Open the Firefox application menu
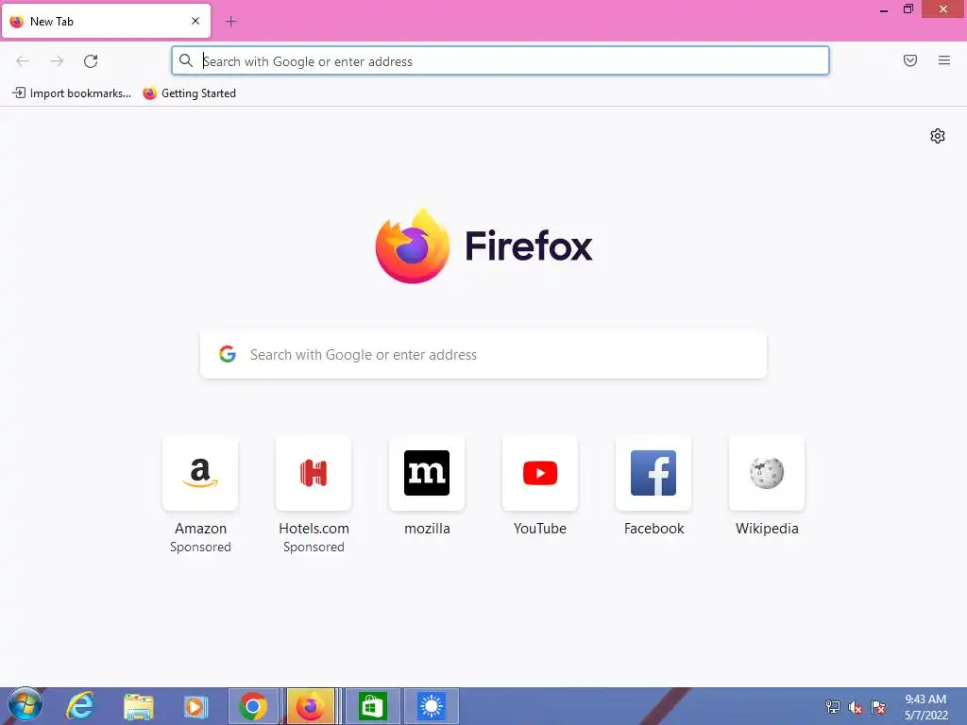 point(944,60)
